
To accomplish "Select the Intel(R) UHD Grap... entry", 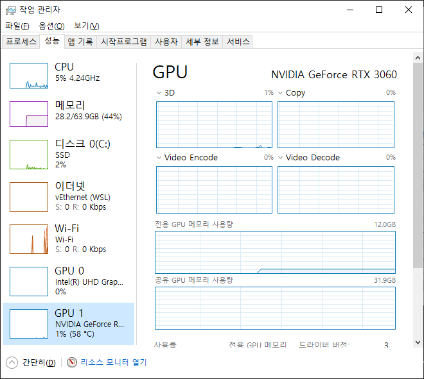I will click(69, 282).
